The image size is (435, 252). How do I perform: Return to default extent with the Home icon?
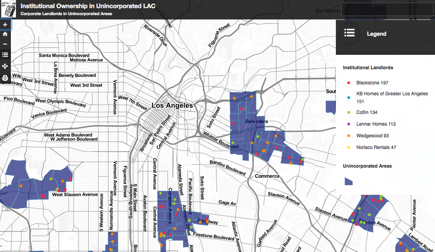[x=5, y=33]
